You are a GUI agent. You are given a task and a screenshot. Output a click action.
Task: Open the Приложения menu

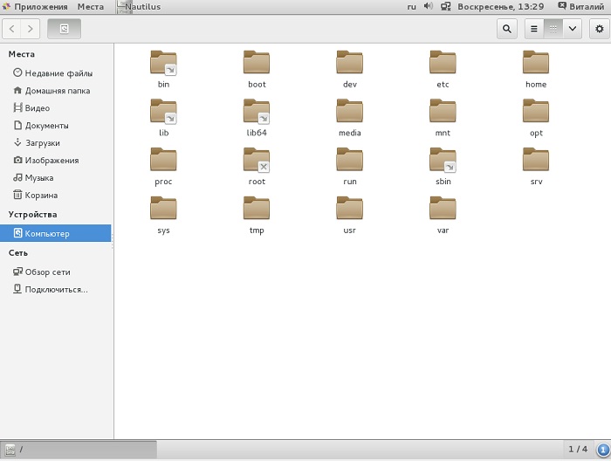click(36, 7)
